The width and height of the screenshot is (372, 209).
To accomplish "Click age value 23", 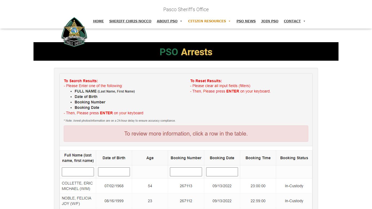I will (150, 201).
